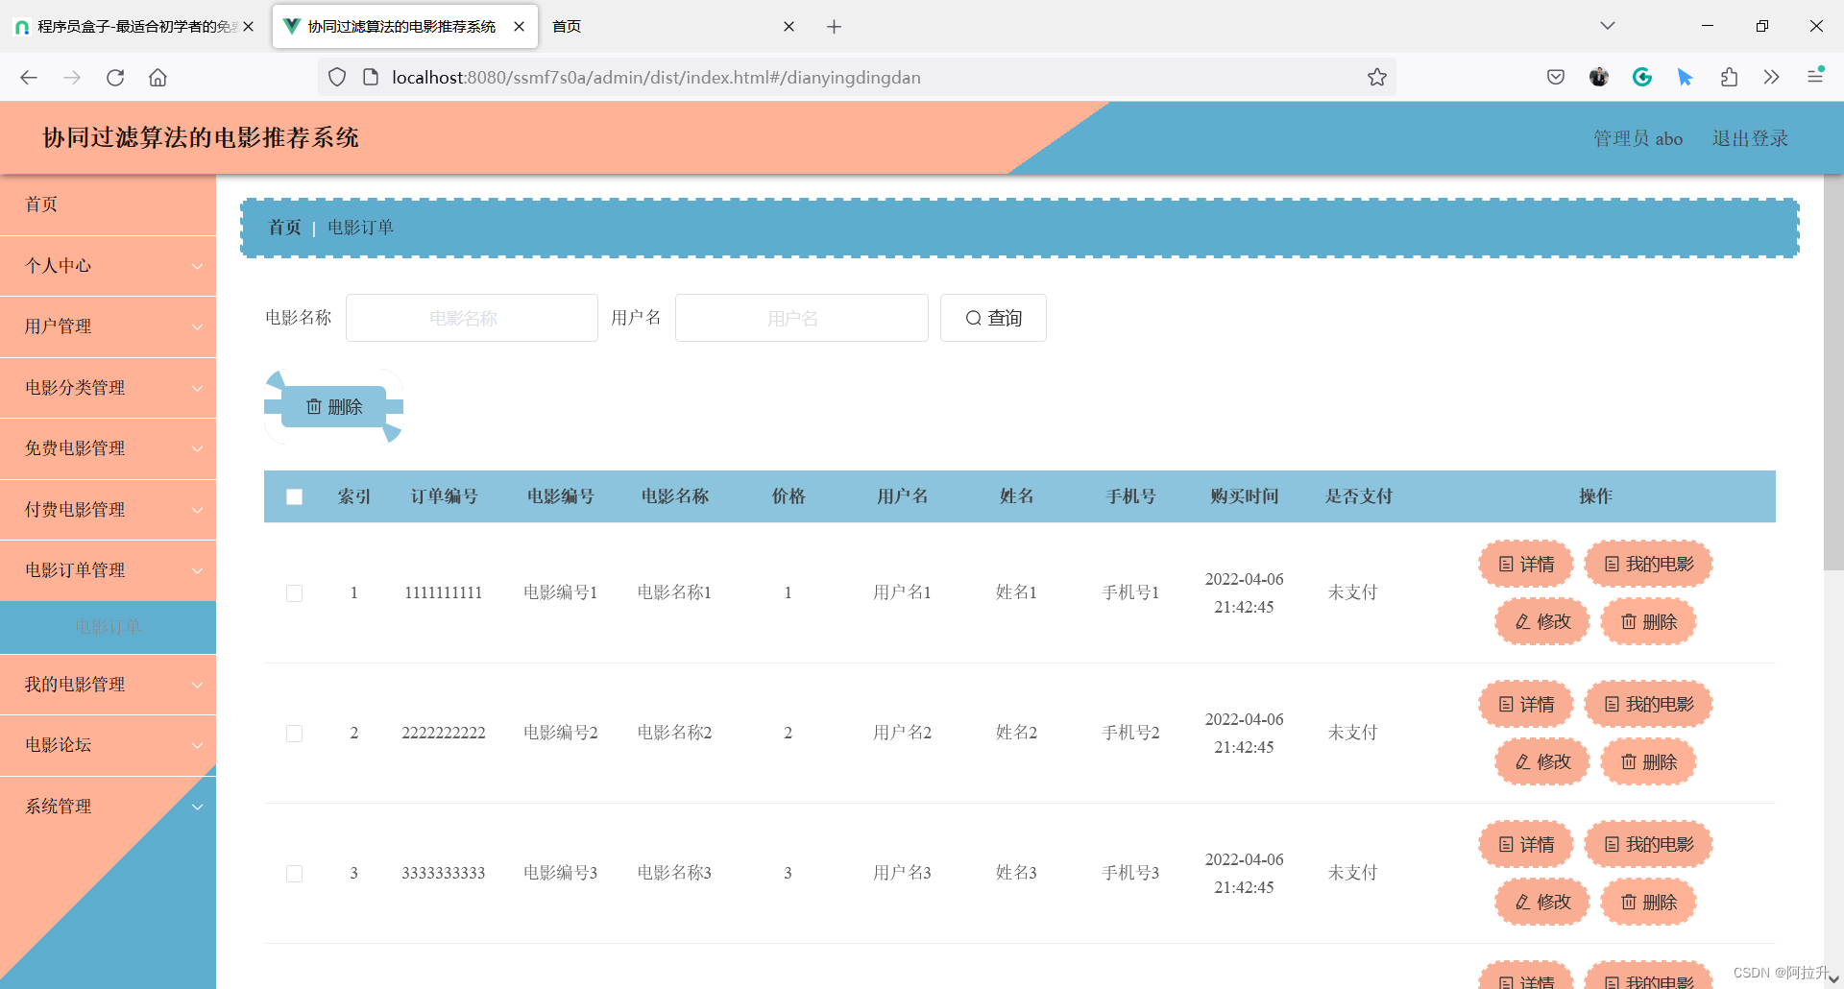Bookmark this page with the star icon
This screenshot has width=1844, height=989.
coord(1377,78)
